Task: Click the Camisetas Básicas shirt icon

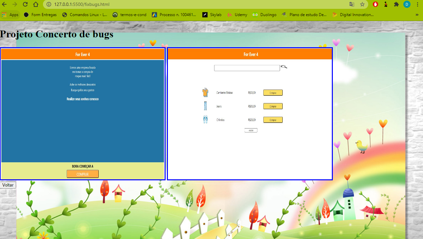Action: pyautogui.click(x=205, y=92)
